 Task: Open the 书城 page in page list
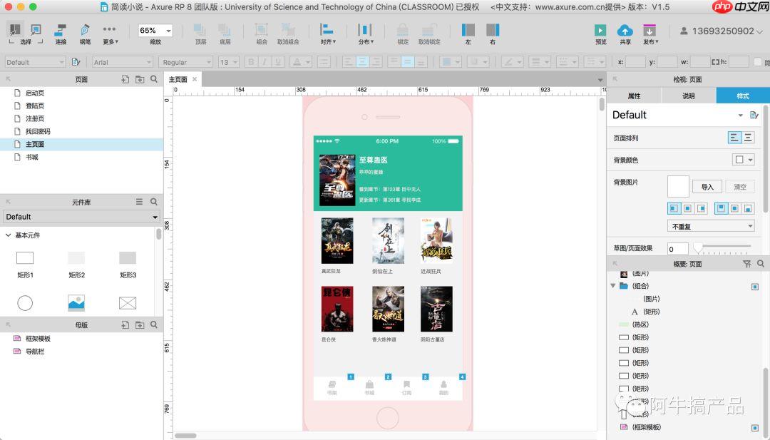(x=32, y=157)
